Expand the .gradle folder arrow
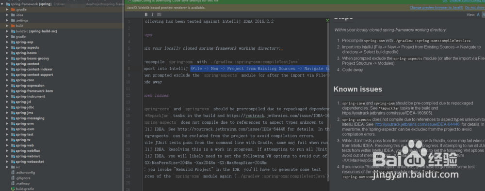Screen dimensions: 485x191 [7, 9]
